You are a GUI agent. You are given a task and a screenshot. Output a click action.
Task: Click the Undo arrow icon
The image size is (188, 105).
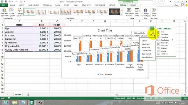click(10, 1)
